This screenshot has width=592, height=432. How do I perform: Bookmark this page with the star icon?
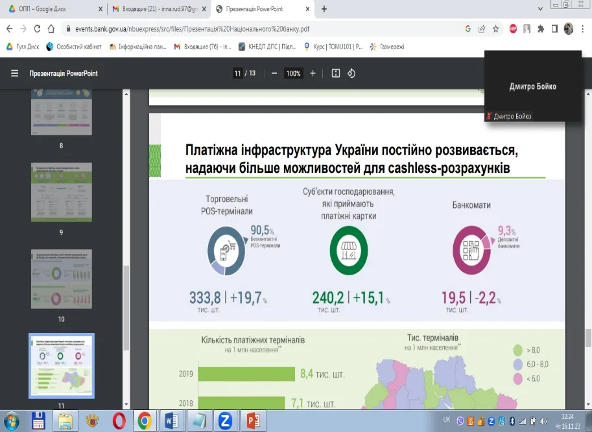coord(496,29)
